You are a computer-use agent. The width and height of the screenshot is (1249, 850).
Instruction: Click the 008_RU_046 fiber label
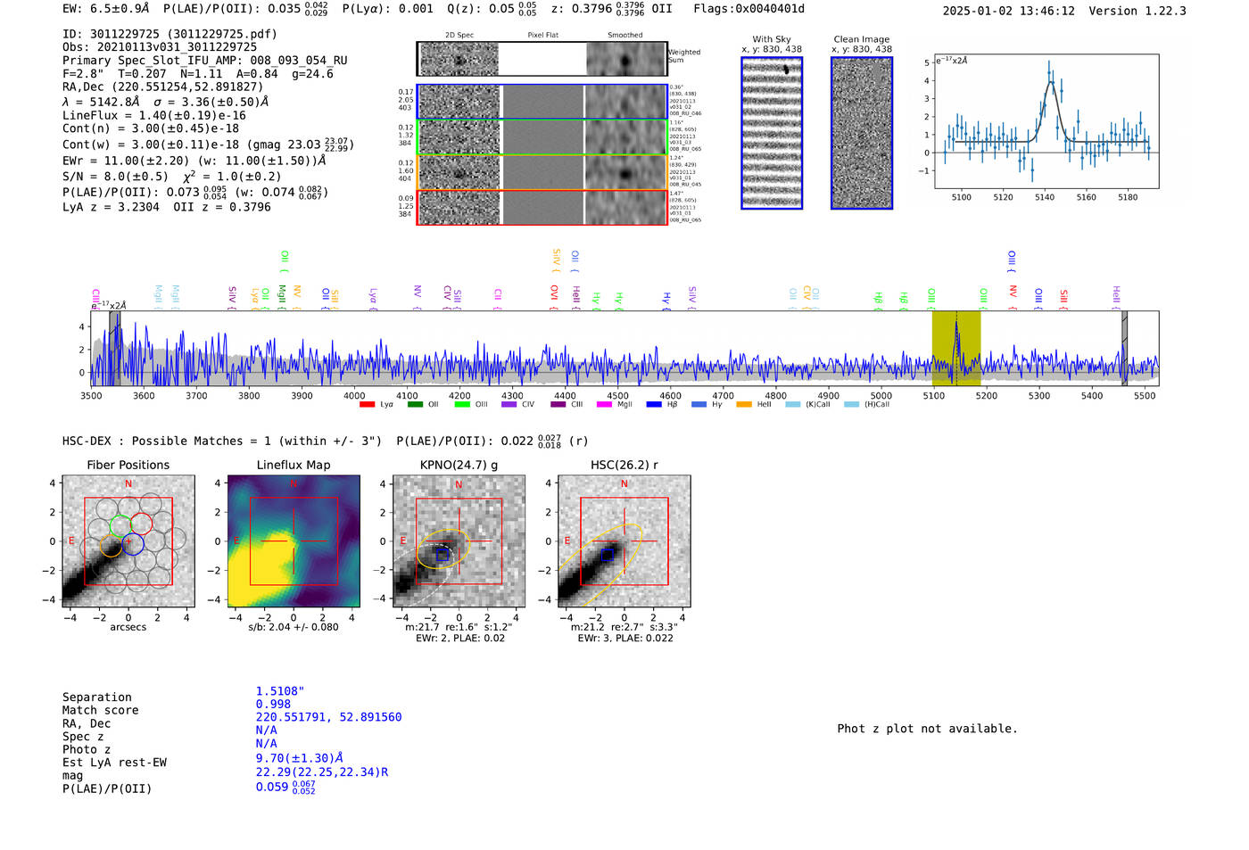tap(685, 114)
